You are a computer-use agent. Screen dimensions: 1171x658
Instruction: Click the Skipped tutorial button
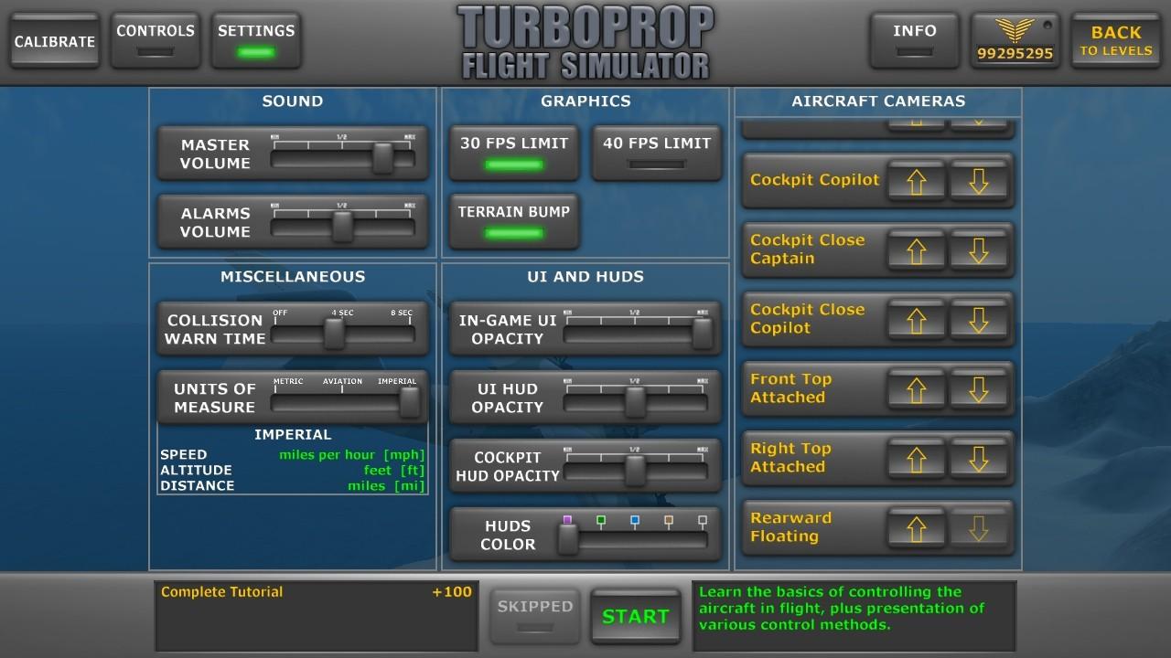[x=535, y=616]
